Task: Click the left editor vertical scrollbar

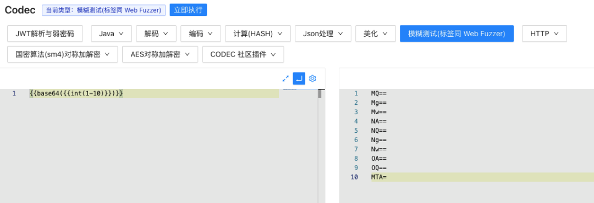Action: [x=320, y=94]
